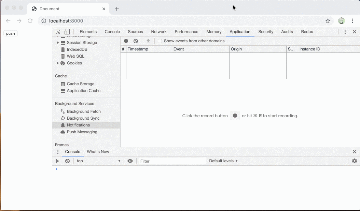Open Chrome's three-dot menu
This screenshot has height=211, width=360.
tap(352, 21)
